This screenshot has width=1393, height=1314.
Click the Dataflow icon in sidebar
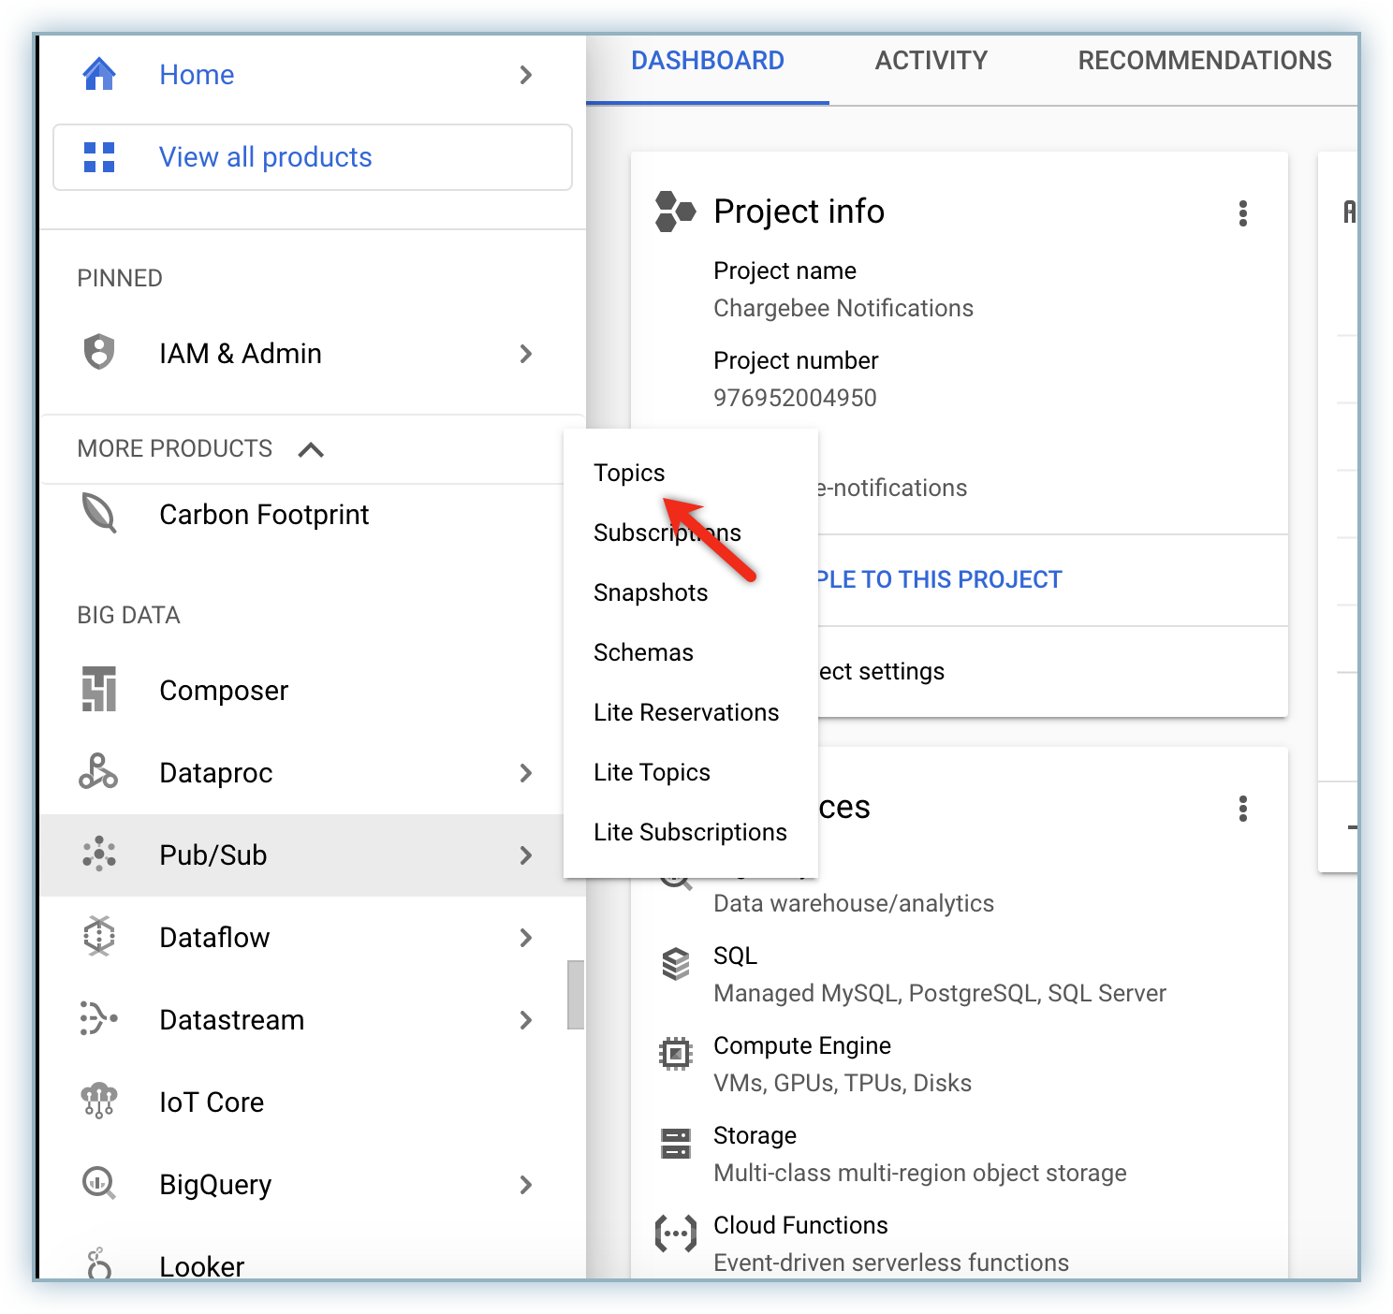[x=99, y=937]
